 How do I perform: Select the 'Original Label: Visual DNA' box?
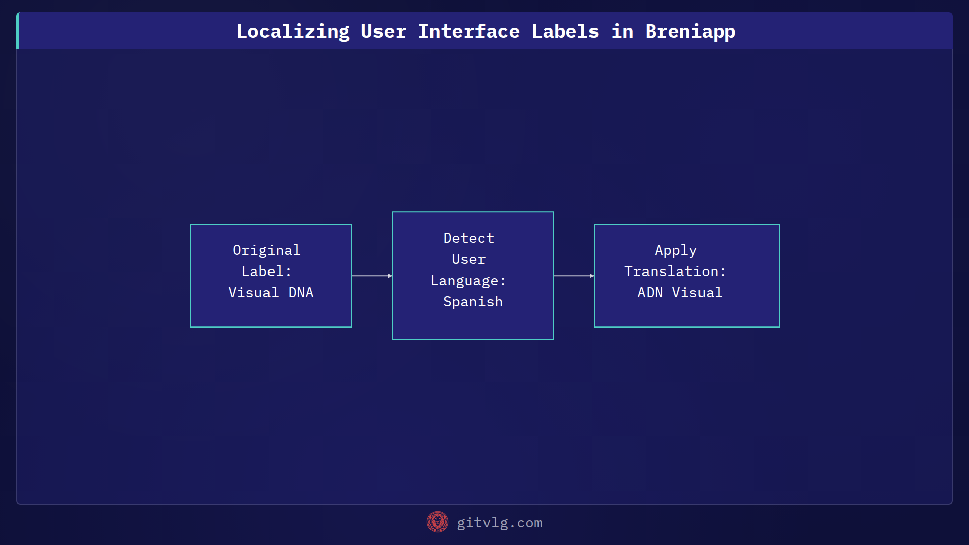271,276
